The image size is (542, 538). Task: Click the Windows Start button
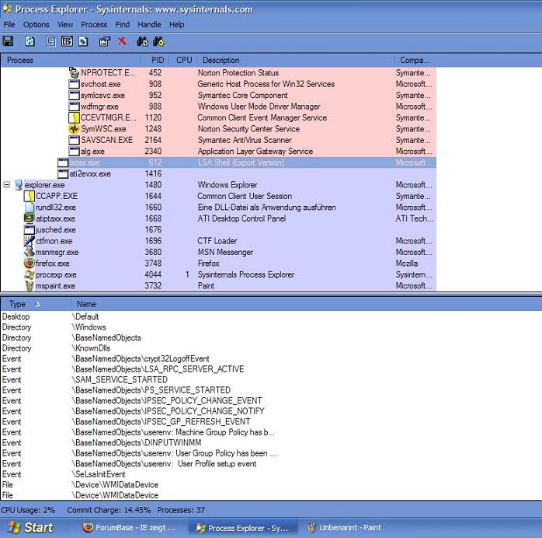coord(31,528)
